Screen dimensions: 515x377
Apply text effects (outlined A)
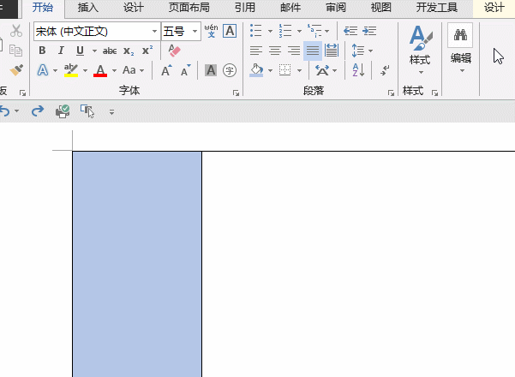43,70
